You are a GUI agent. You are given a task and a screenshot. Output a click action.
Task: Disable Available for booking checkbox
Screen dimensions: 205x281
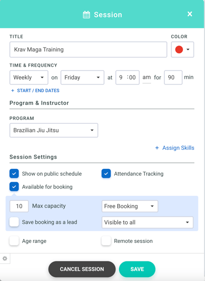(14, 187)
